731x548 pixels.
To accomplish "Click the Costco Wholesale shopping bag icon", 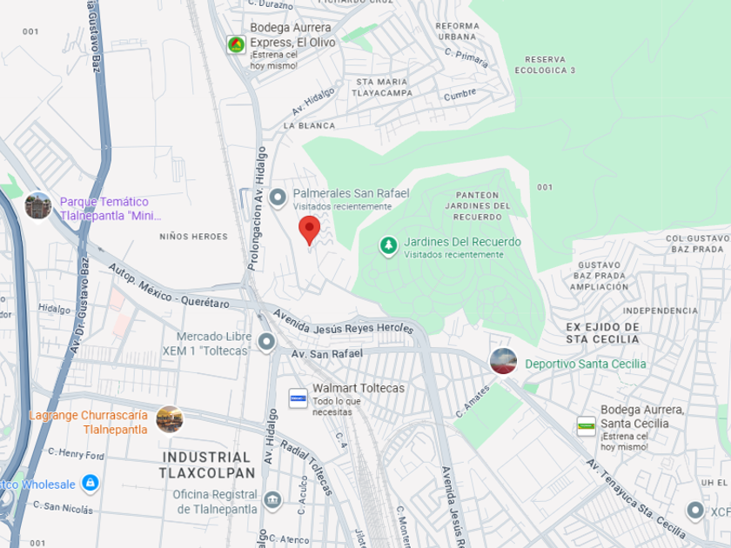I will coord(90,483).
